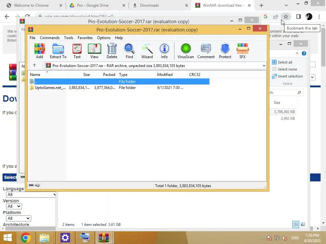Viewport: 326px width, 244px height.
Task: Open Settings gear on taskbar
Action: pos(65,238)
